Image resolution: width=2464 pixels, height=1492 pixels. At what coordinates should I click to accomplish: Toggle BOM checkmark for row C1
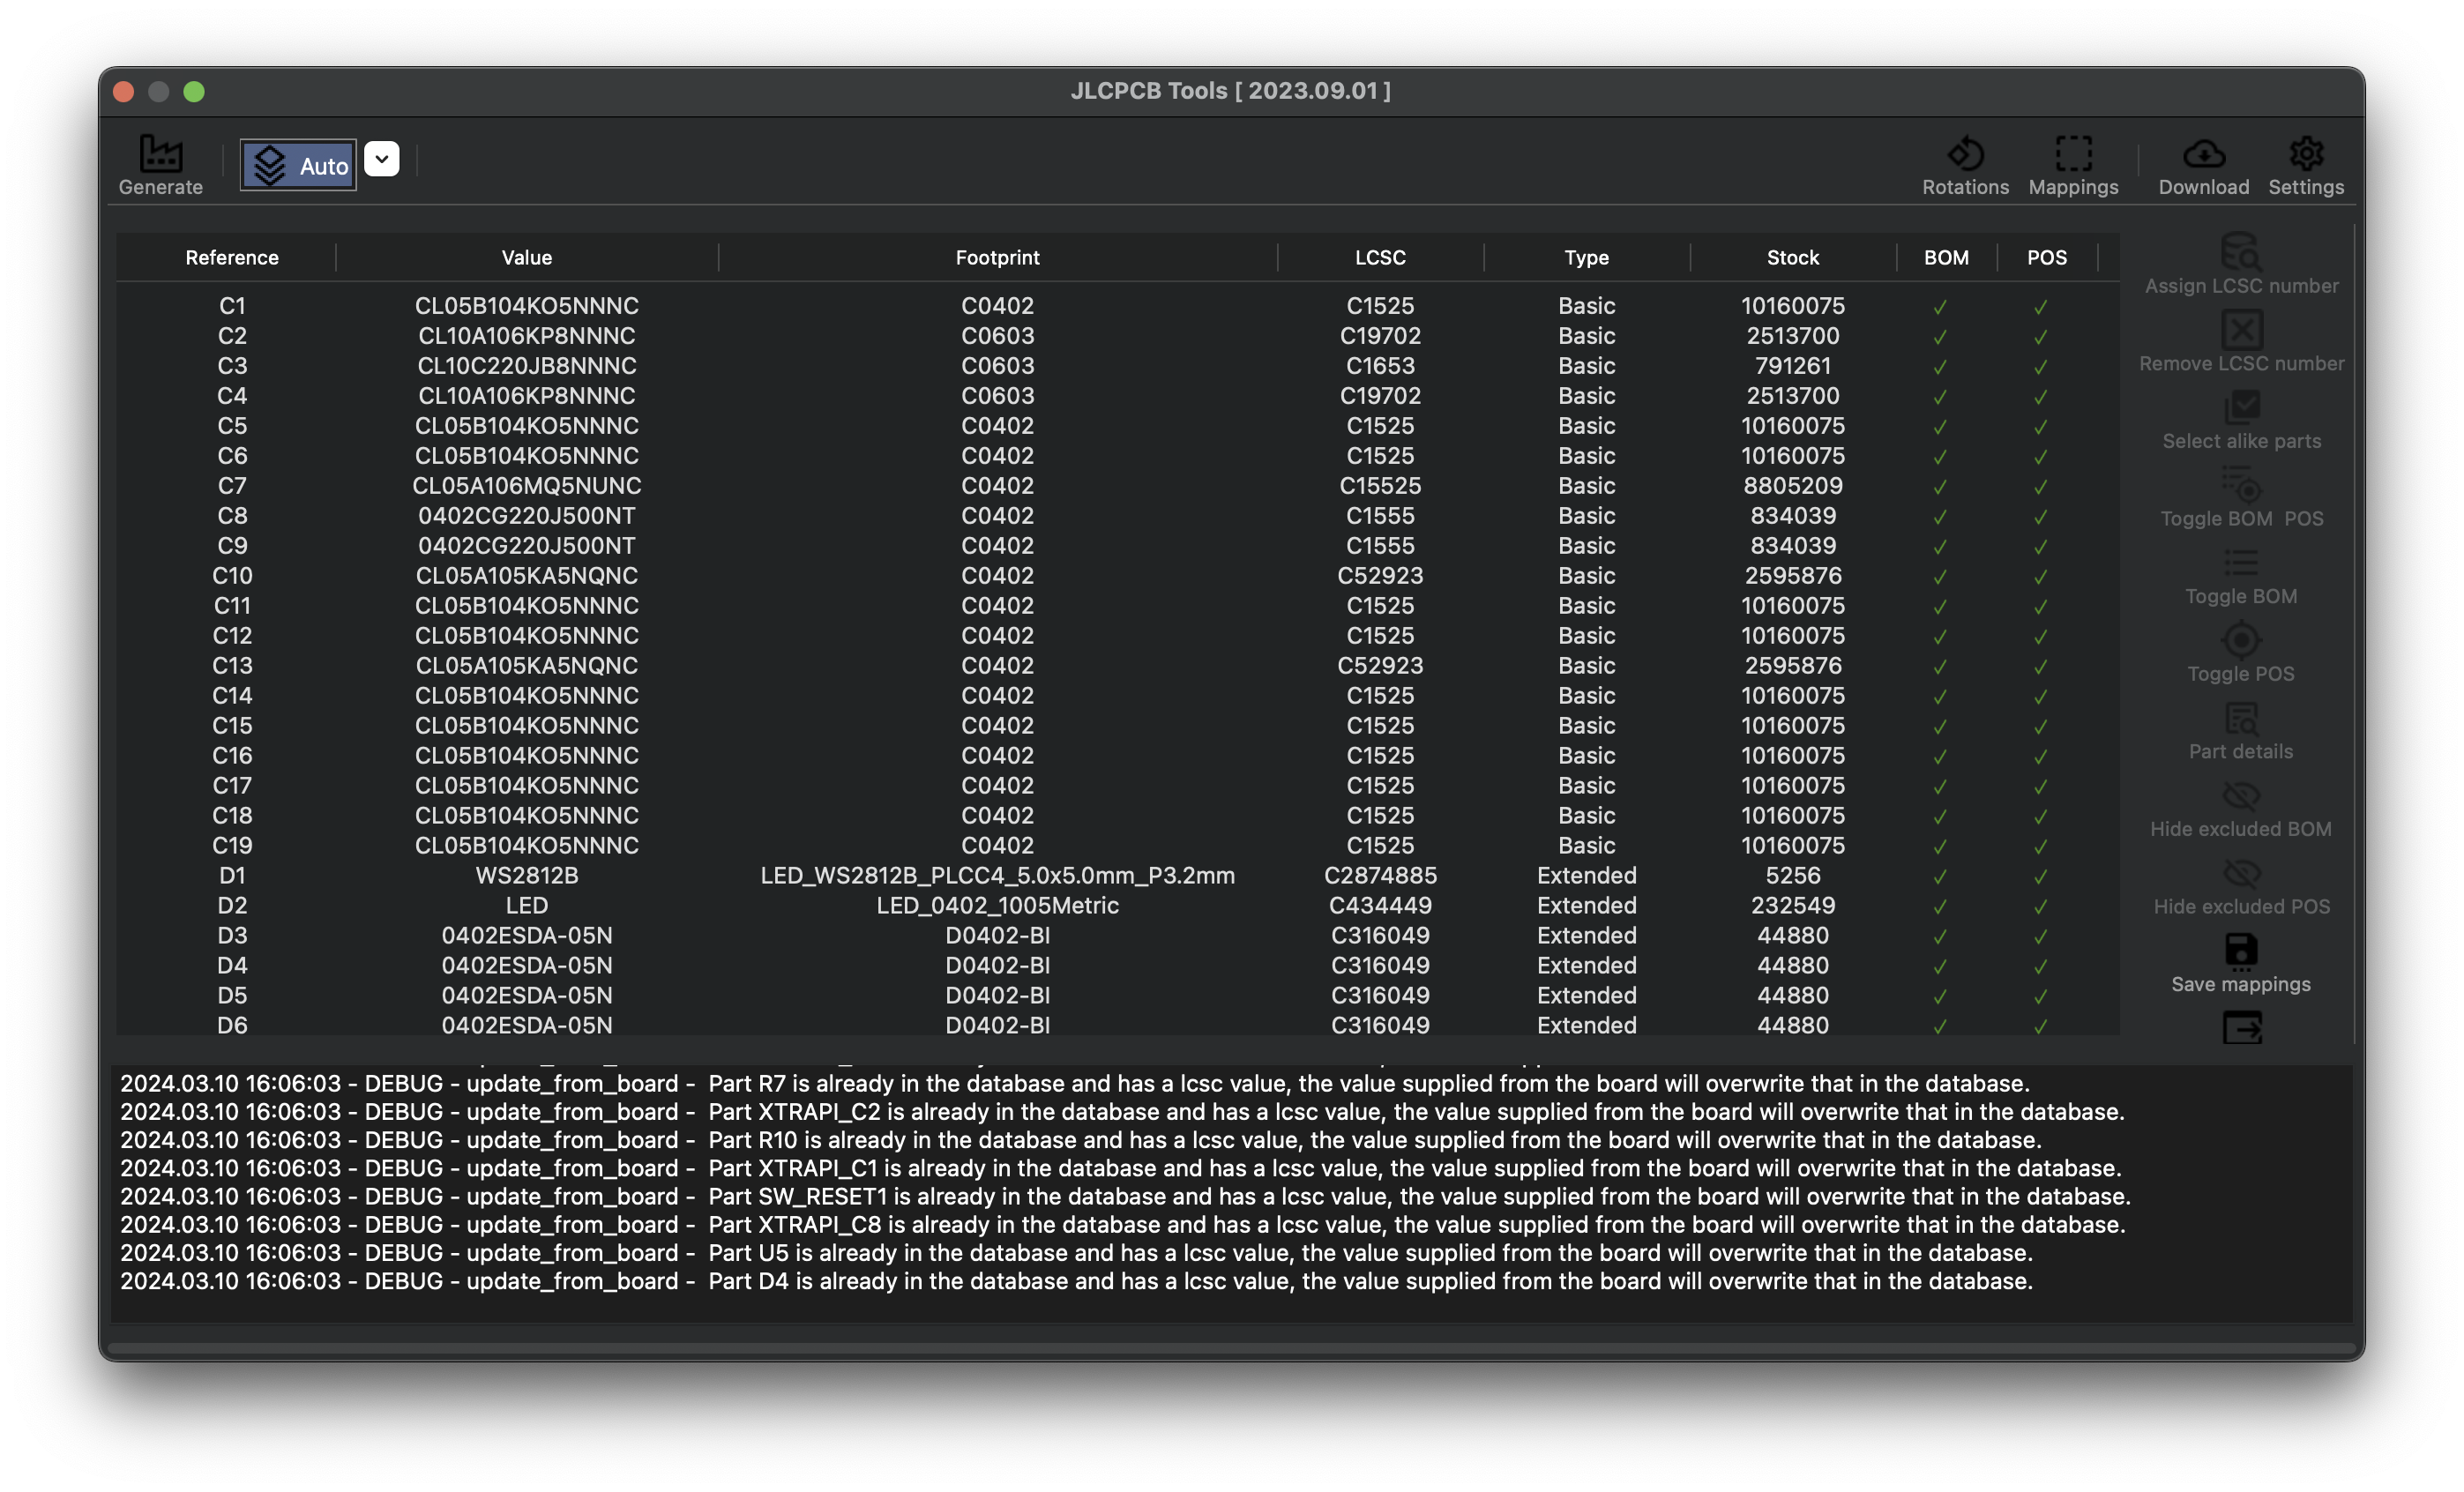[x=1939, y=307]
